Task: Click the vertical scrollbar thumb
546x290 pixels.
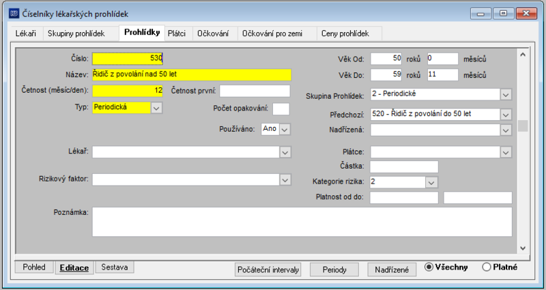Action: click(523, 126)
